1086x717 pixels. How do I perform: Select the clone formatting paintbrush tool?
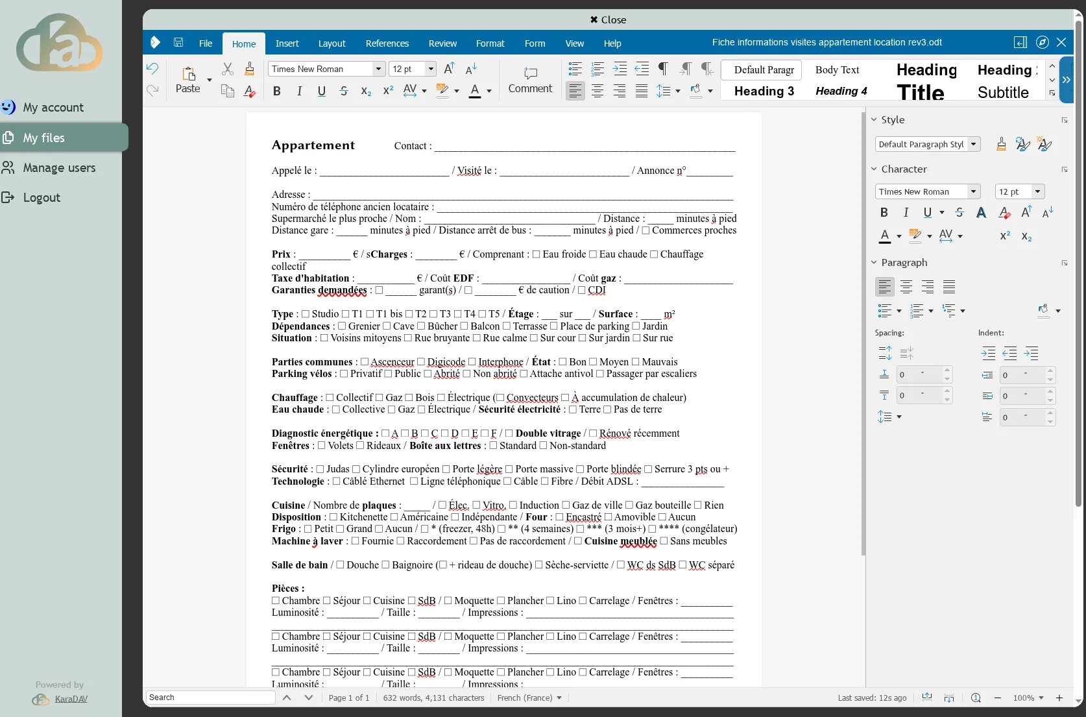tap(249, 68)
